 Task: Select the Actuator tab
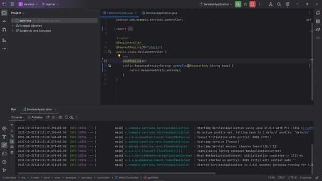(35, 117)
